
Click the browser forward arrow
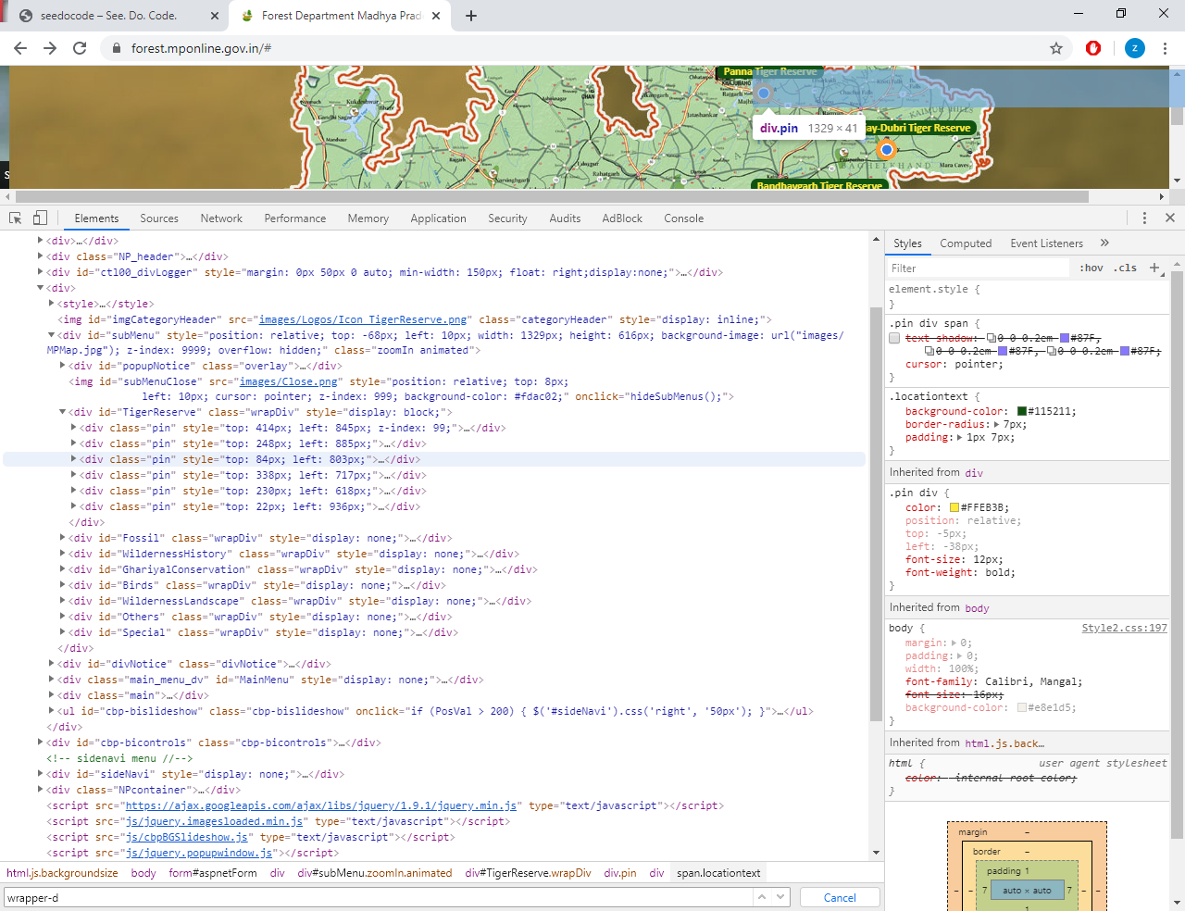[x=50, y=48]
